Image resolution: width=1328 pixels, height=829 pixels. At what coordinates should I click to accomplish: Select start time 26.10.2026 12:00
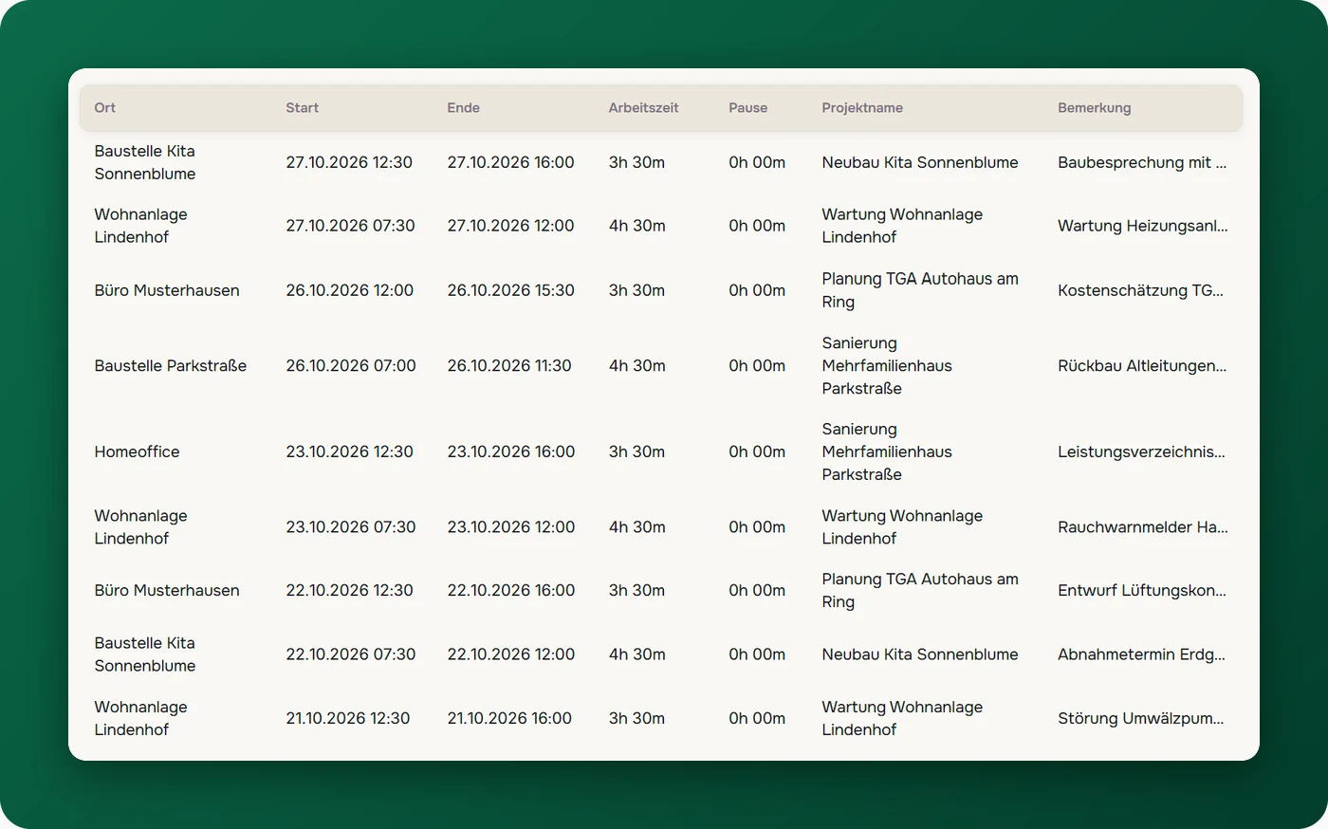[x=349, y=290]
